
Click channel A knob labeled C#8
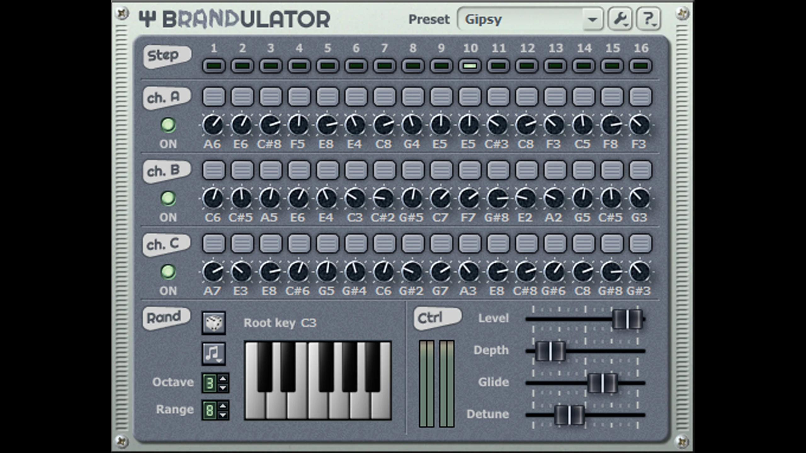pyautogui.click(x=270, y=125)
